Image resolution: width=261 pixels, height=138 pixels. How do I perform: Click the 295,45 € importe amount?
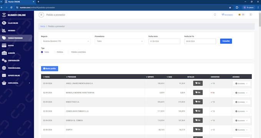pos(161,102)
